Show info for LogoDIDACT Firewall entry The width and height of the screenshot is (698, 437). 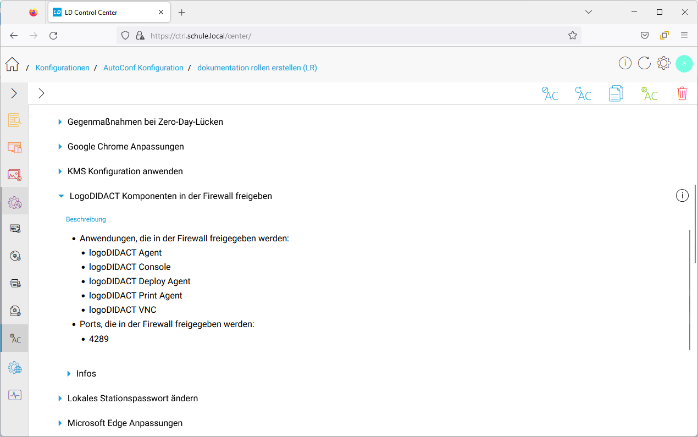pos(682,196)
